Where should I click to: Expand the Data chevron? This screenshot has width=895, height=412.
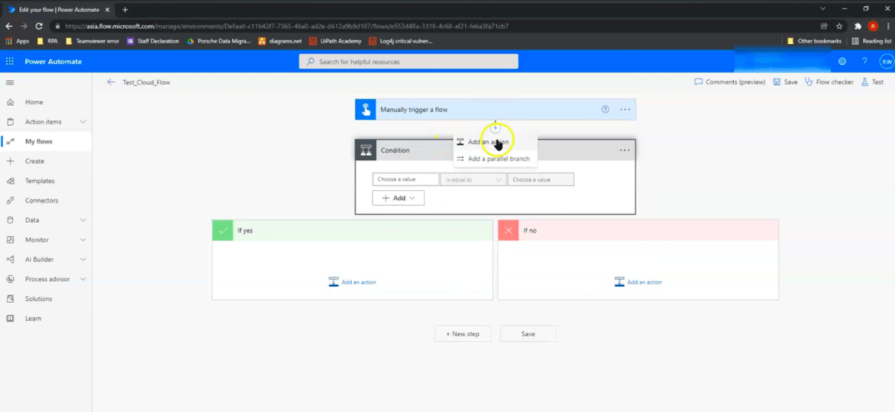point(83,220)
